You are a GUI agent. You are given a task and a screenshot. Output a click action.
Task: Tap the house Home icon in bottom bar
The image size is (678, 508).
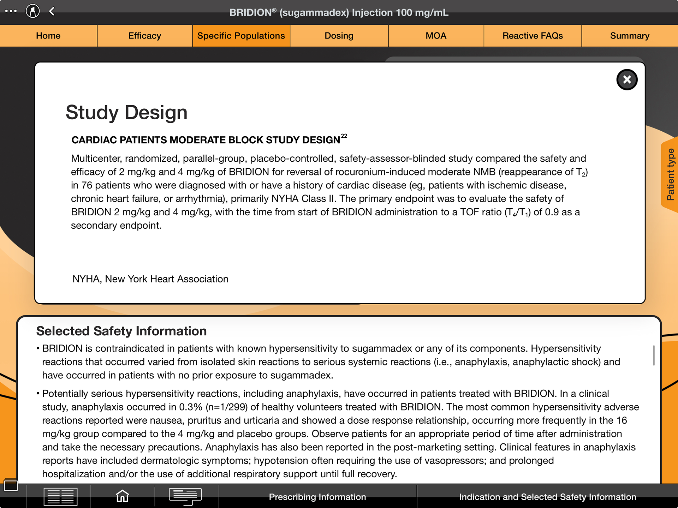pyautogui.click(x=123, y=496)
